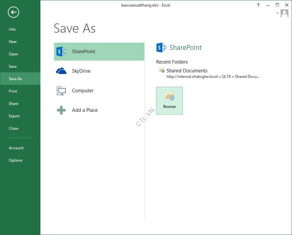Viewport: 292px width, 235px height.
Task: Click the back arrow to return to workbook
Action: [x=13, y=12]
